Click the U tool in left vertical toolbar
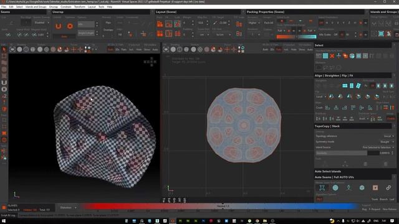 click(x=4, y=83)
